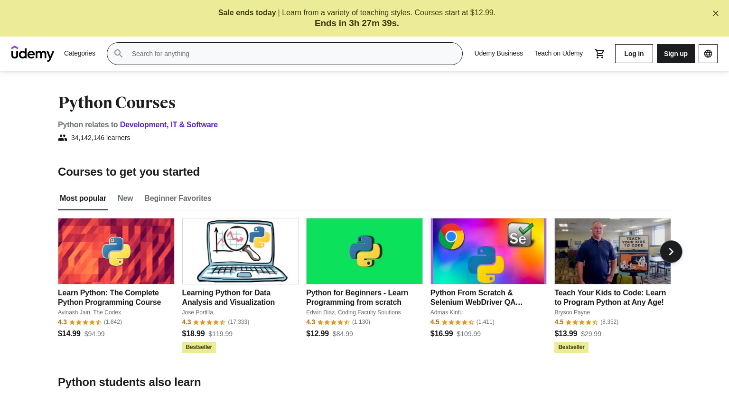Click the 34,142,146 learners count
Image resolution: width=729 pixels, height=396 pixels.
click(101, 138)
